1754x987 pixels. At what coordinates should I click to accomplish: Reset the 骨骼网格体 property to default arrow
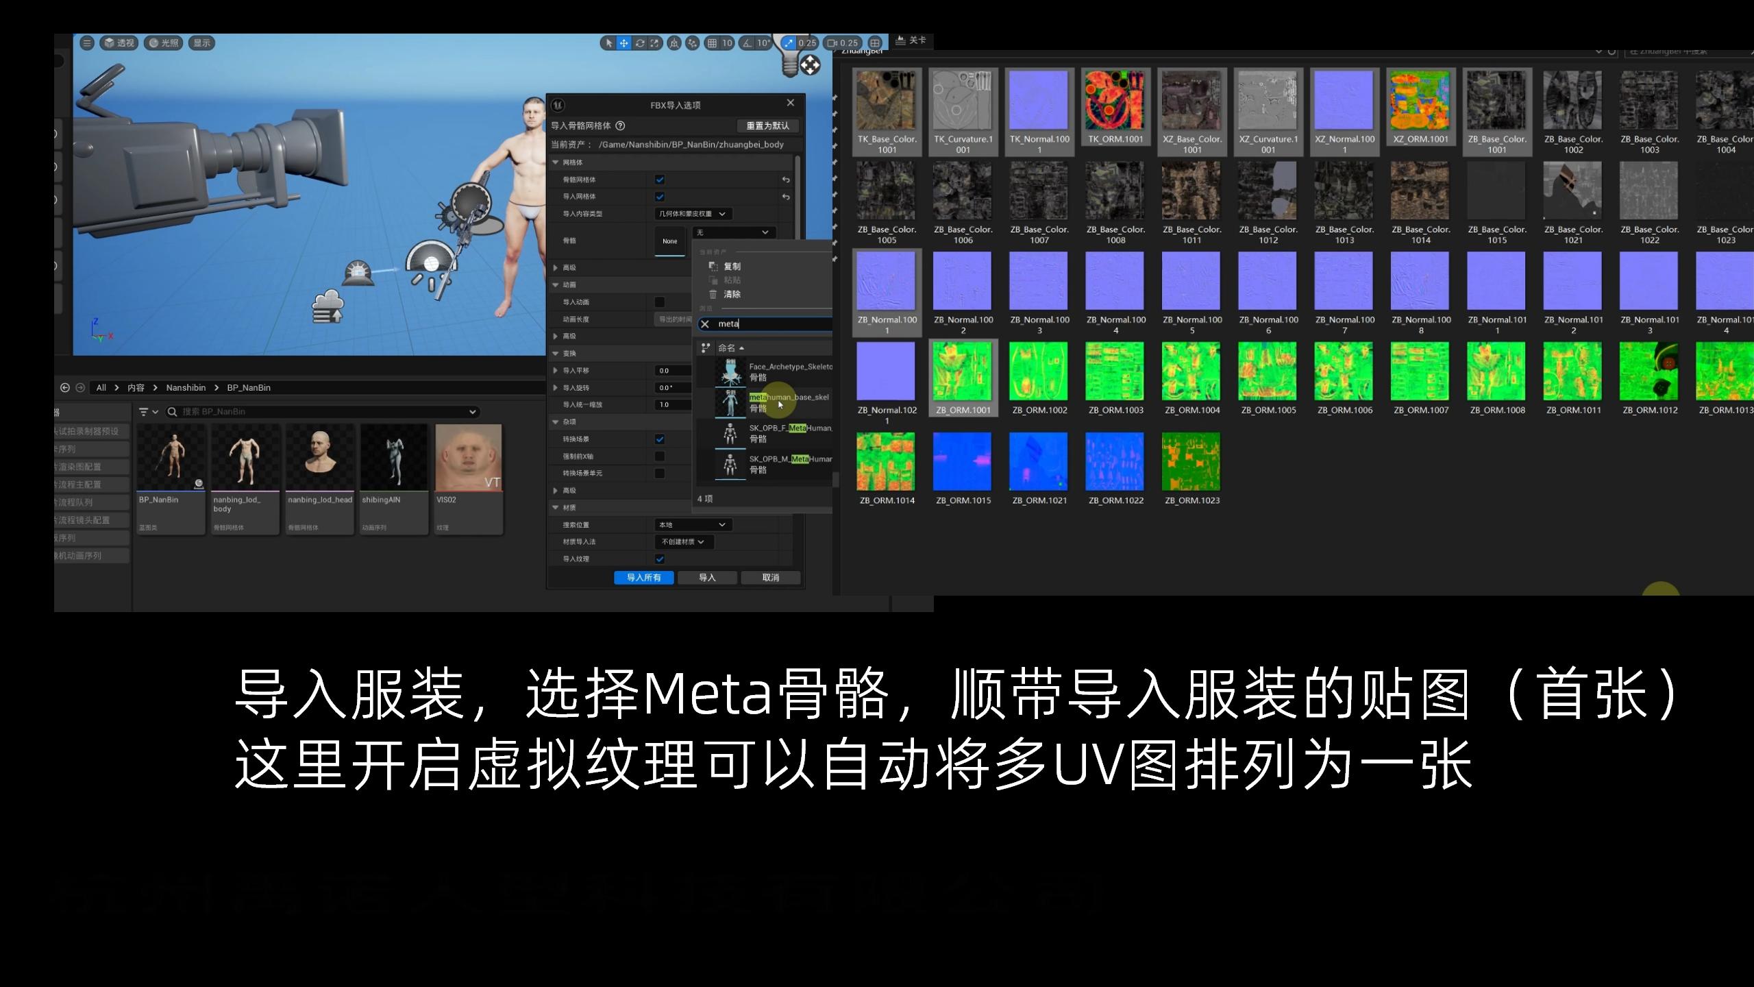pyautogui.click(x=786, y=180)
